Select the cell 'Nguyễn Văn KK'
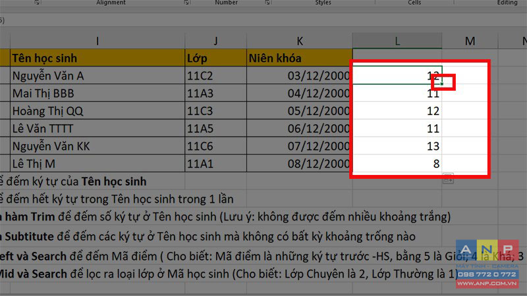The image size is (527, 296). tap(97, 145)
